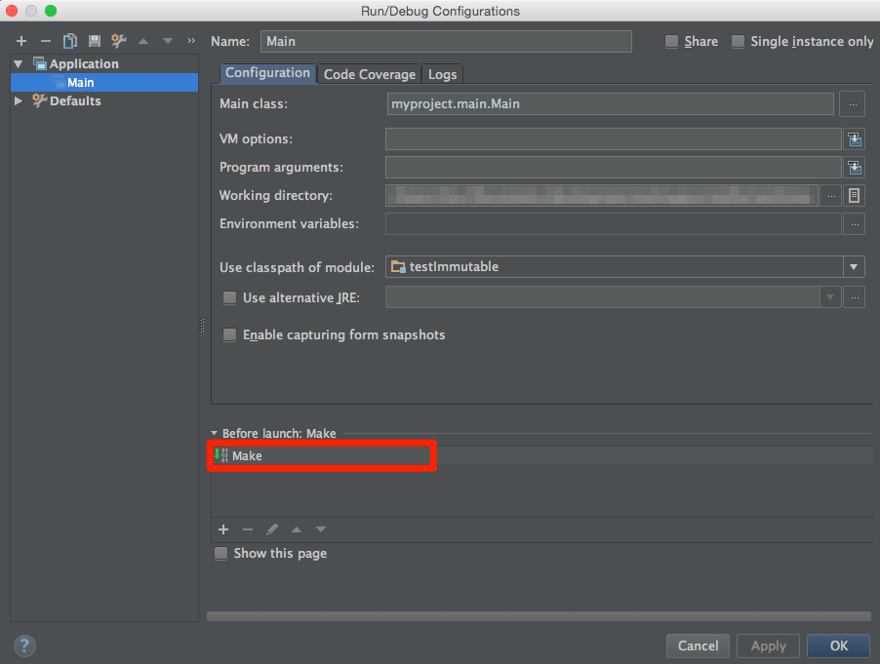Click the add new configuration plus icon
Image resolution: width=880 pixels, height=664 pixels.
pyautogui.click(x=21, y=41)
